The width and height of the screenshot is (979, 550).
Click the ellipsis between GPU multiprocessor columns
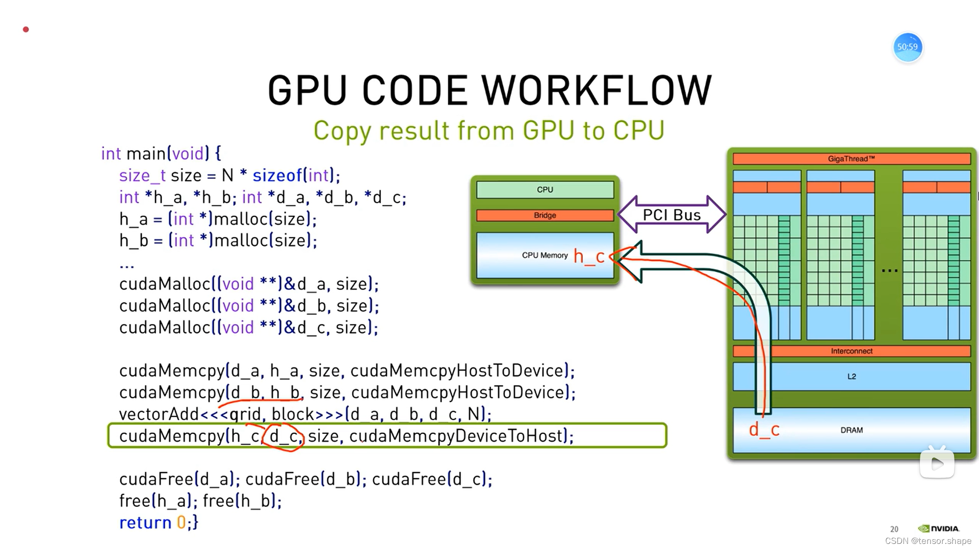pyautogui.click(x=890, y=270)
